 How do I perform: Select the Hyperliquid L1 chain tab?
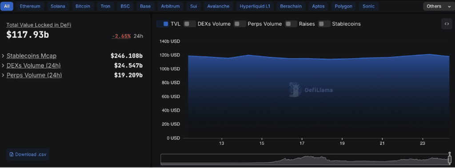255,6
